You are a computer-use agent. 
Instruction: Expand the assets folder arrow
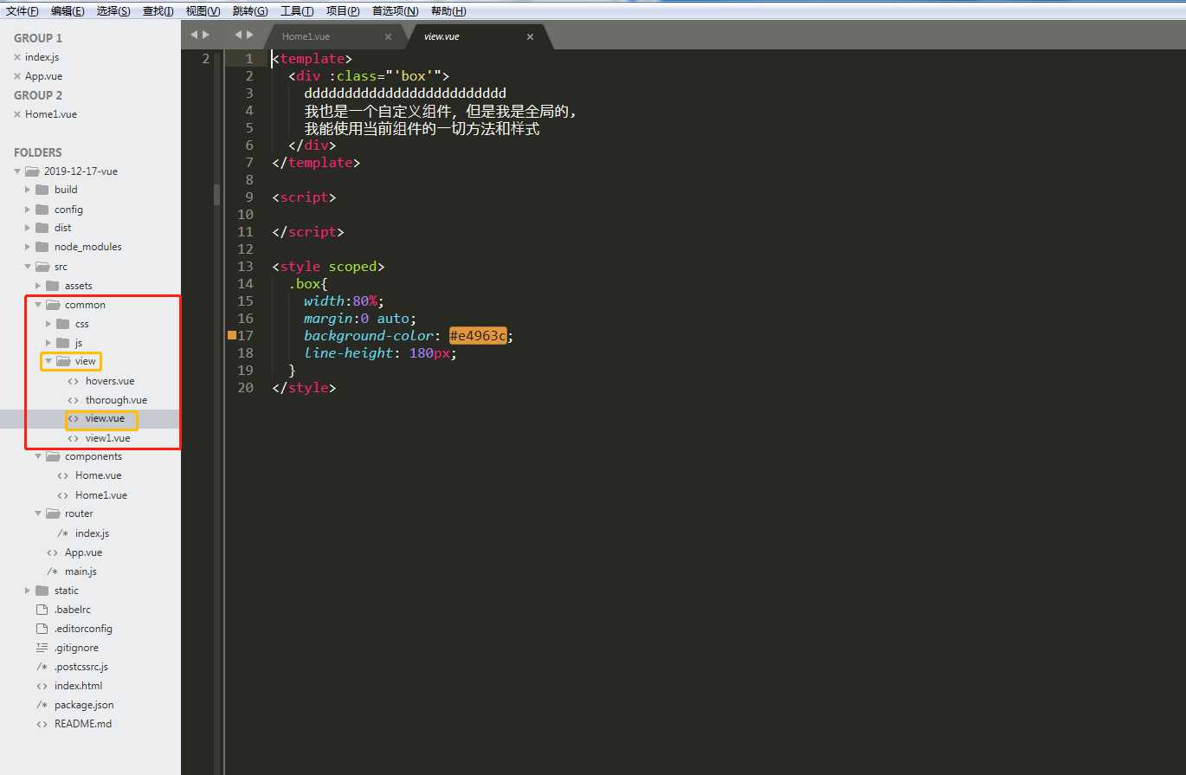38,286
